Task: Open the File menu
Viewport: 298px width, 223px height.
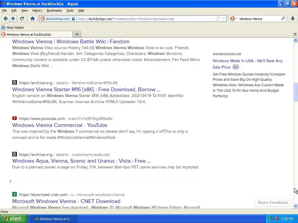Action: 4,10
